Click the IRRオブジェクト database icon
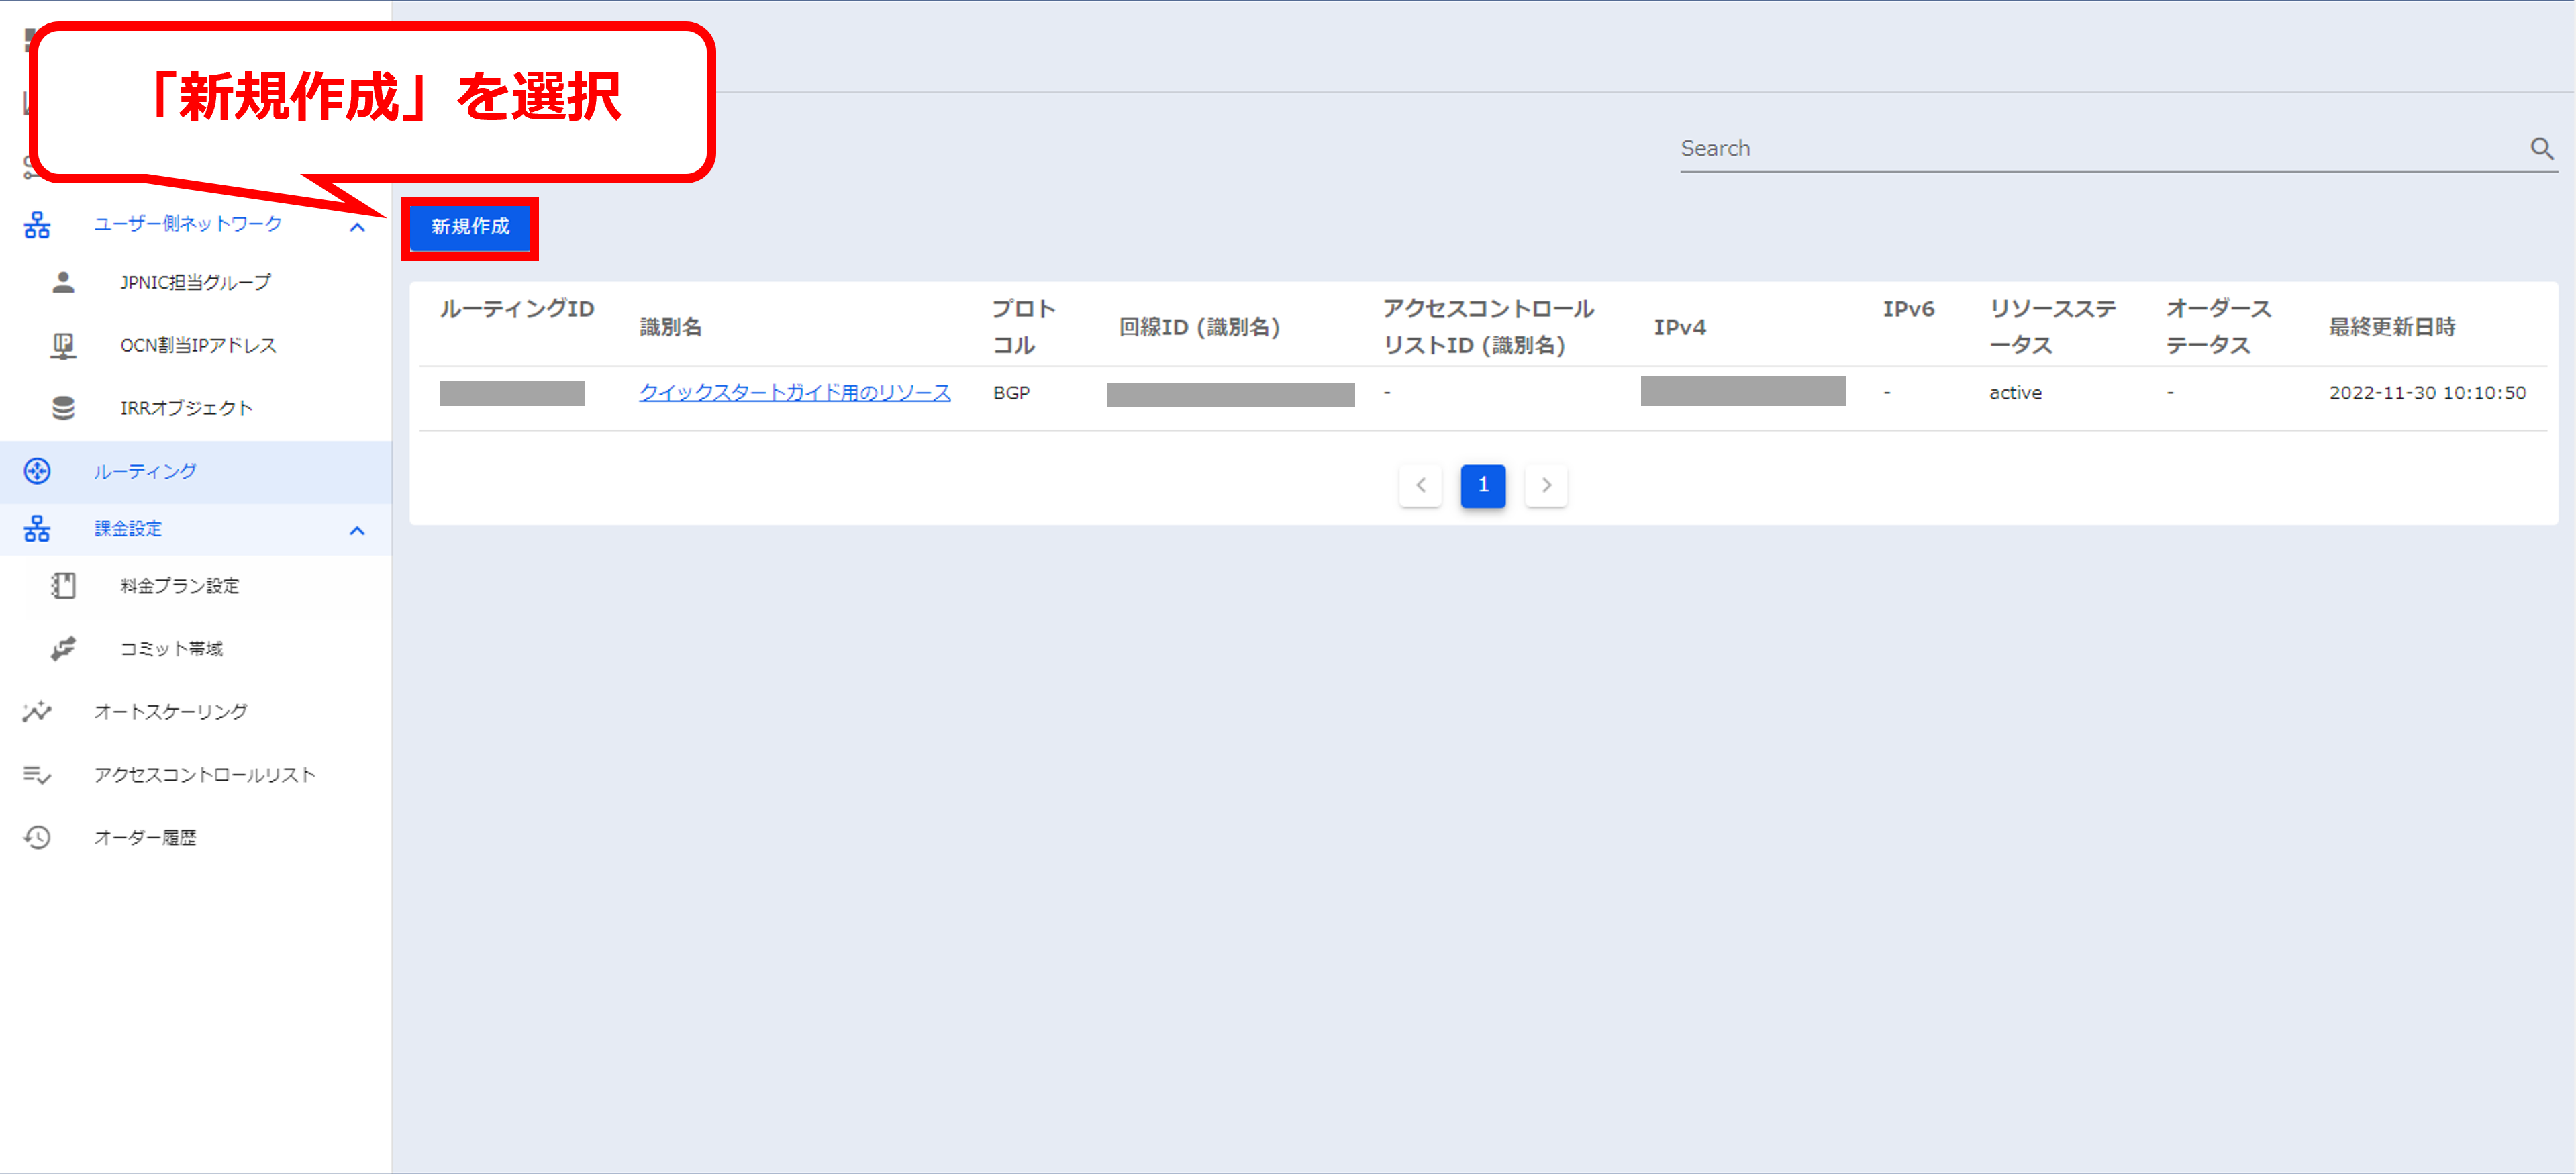The height and width of the screenshot is (1174, 2576). (x=63, y=408)
